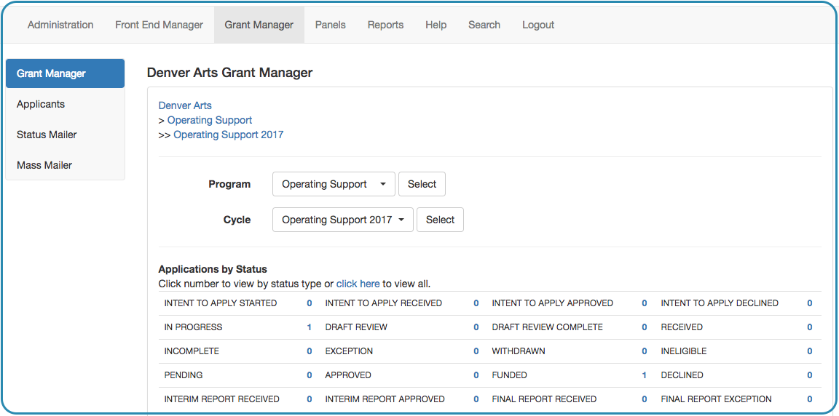Open the Withdrawn status count
Image resolution: width=839 pixels, height=416 pixels.
(x=645, y=351)
